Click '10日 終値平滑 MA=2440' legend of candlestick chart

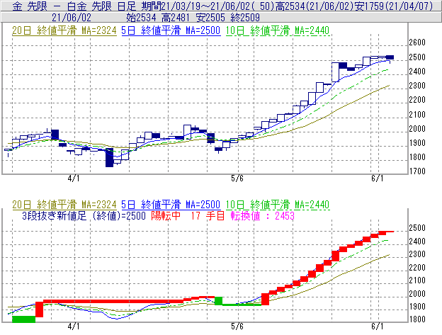coord(278,30)
